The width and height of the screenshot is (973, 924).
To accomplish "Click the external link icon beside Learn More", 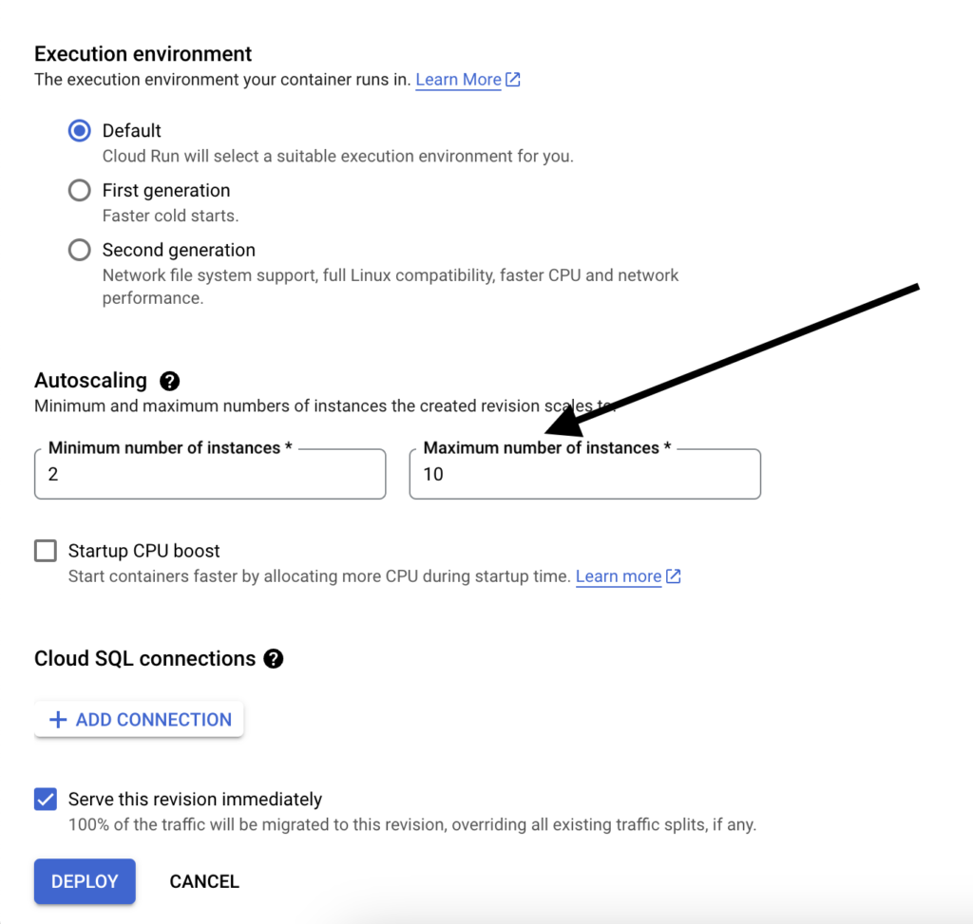I will pyautogui.click(x=513, y=80).
